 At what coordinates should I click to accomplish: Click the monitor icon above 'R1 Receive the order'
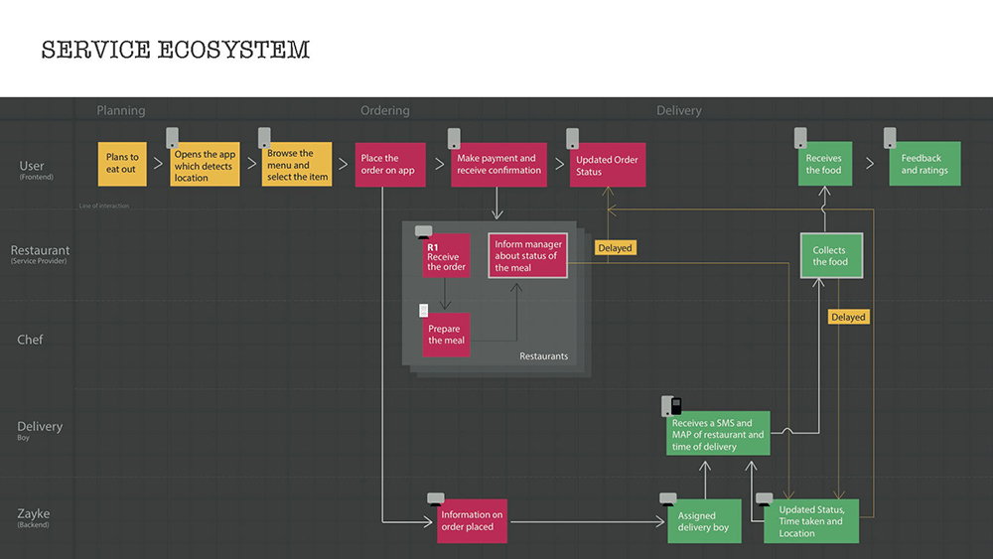tap(424, 231)
